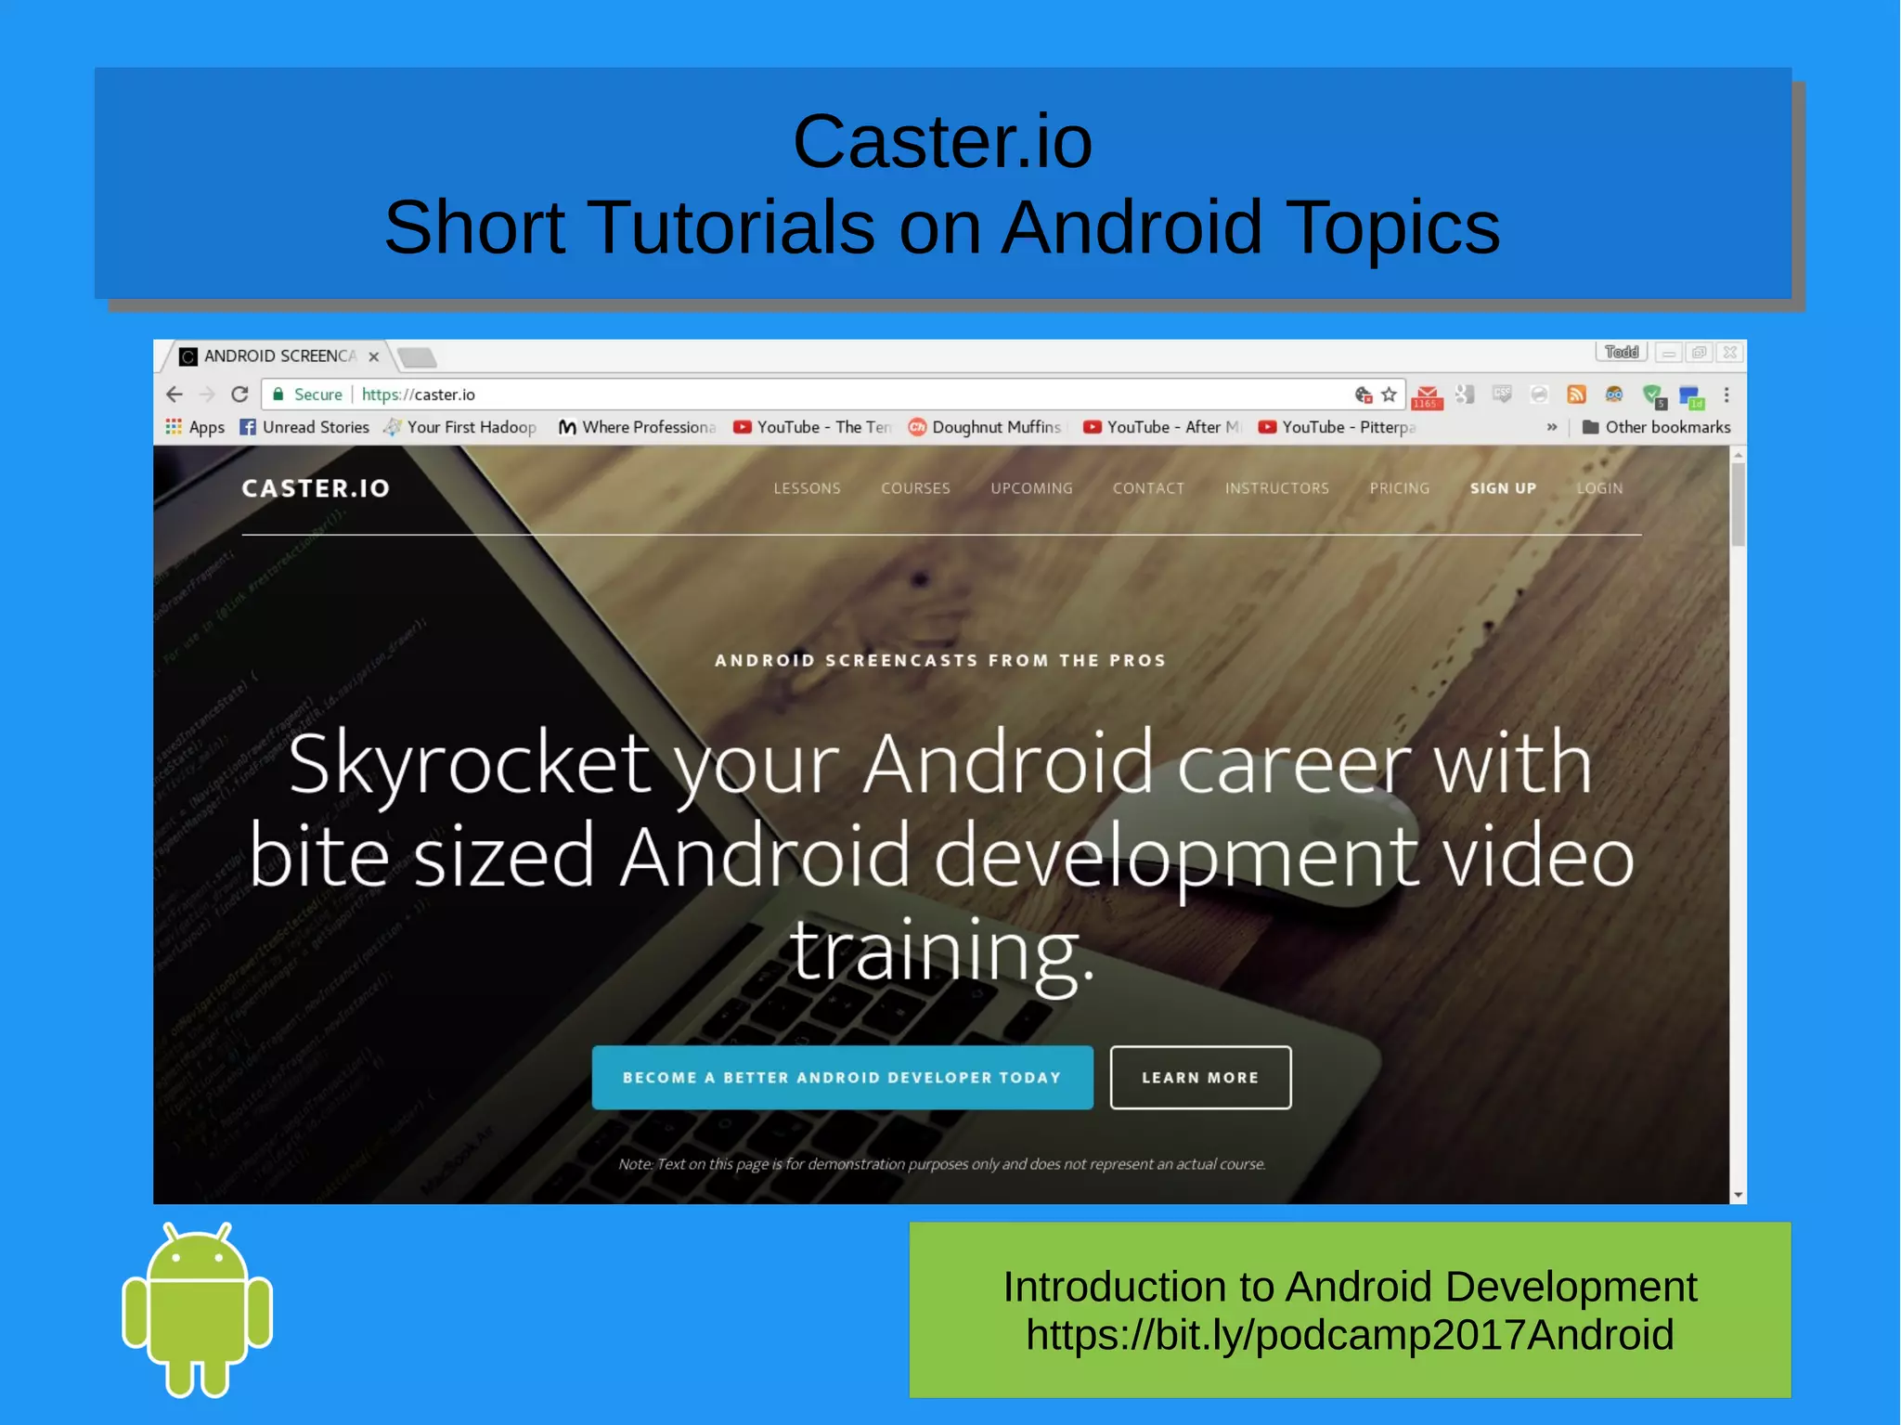Click the SIGN UP link

point(1503,488)
